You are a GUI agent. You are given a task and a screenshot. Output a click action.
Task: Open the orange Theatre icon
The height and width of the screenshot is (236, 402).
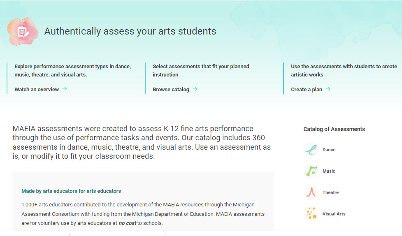311,192
